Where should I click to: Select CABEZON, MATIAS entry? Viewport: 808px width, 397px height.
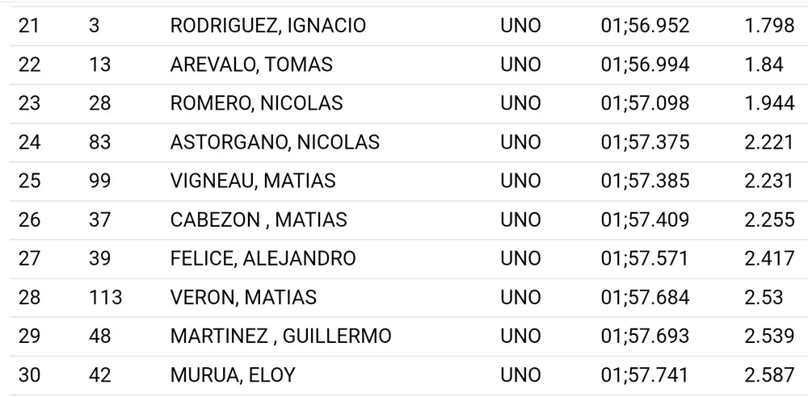(x=259, y=219)
